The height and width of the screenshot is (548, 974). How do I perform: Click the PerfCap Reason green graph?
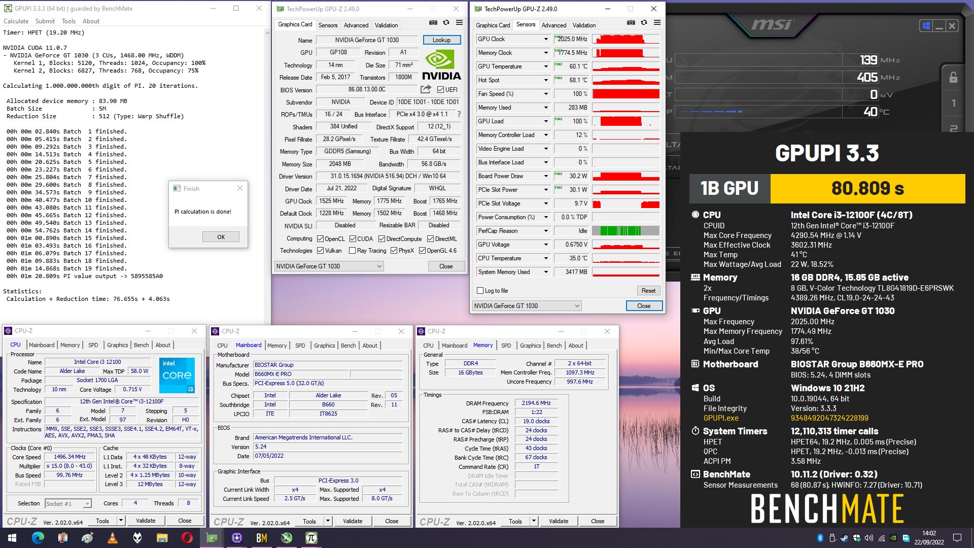pos(626,231)
